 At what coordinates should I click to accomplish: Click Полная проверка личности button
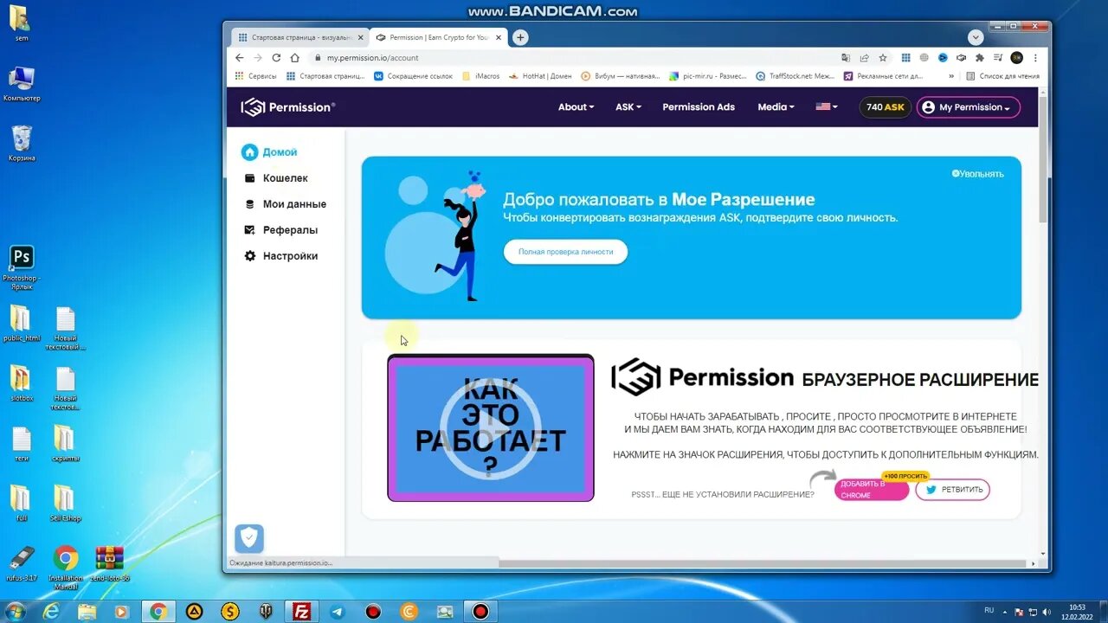tap(565, 252)
